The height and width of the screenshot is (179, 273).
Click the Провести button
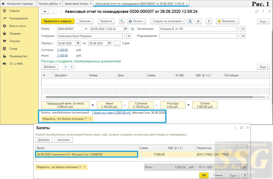click(x=106, y=21)
